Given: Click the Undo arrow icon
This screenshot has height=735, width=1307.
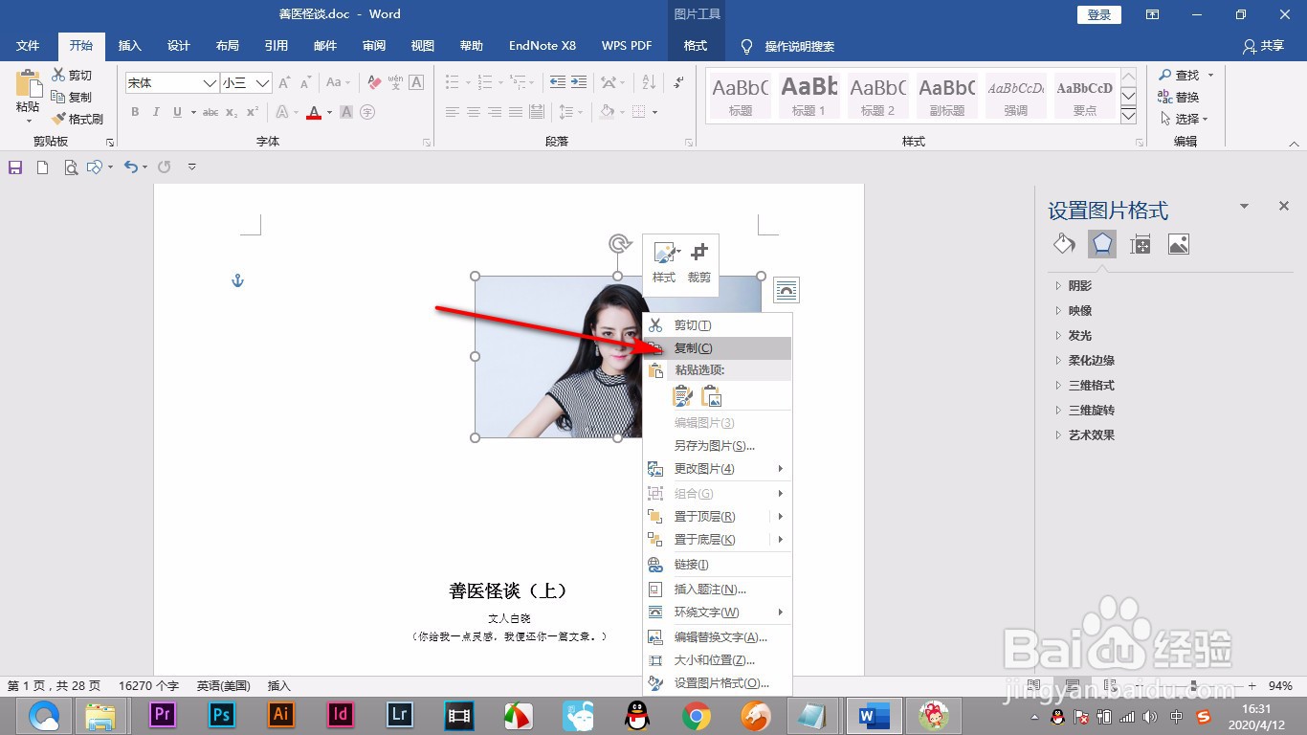Looking at the screenshot, I should pos(131,167).
